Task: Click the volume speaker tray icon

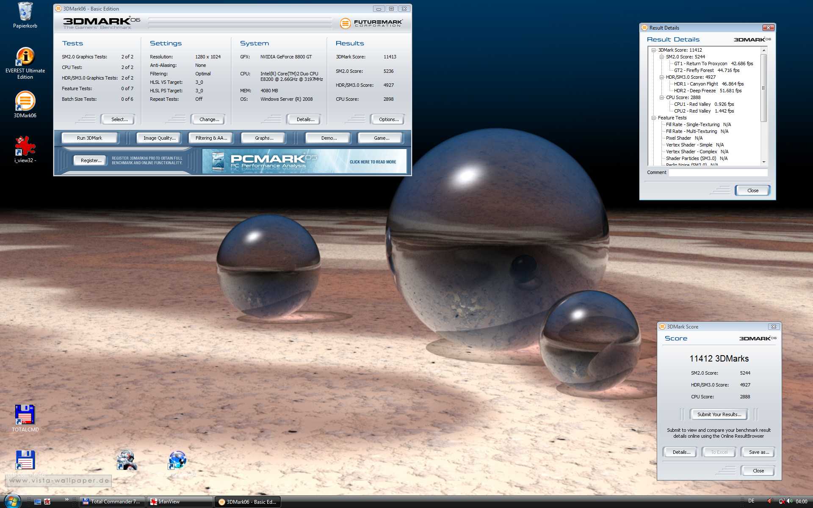Action: point(789,501)
